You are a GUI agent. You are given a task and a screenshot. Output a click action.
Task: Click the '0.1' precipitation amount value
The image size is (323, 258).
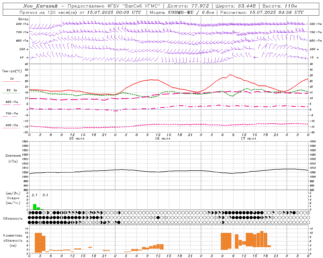click(x=45, y=195)
